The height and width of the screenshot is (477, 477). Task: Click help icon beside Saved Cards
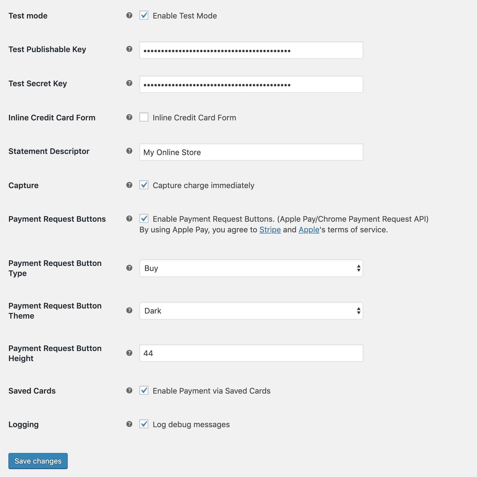point(129,391)
